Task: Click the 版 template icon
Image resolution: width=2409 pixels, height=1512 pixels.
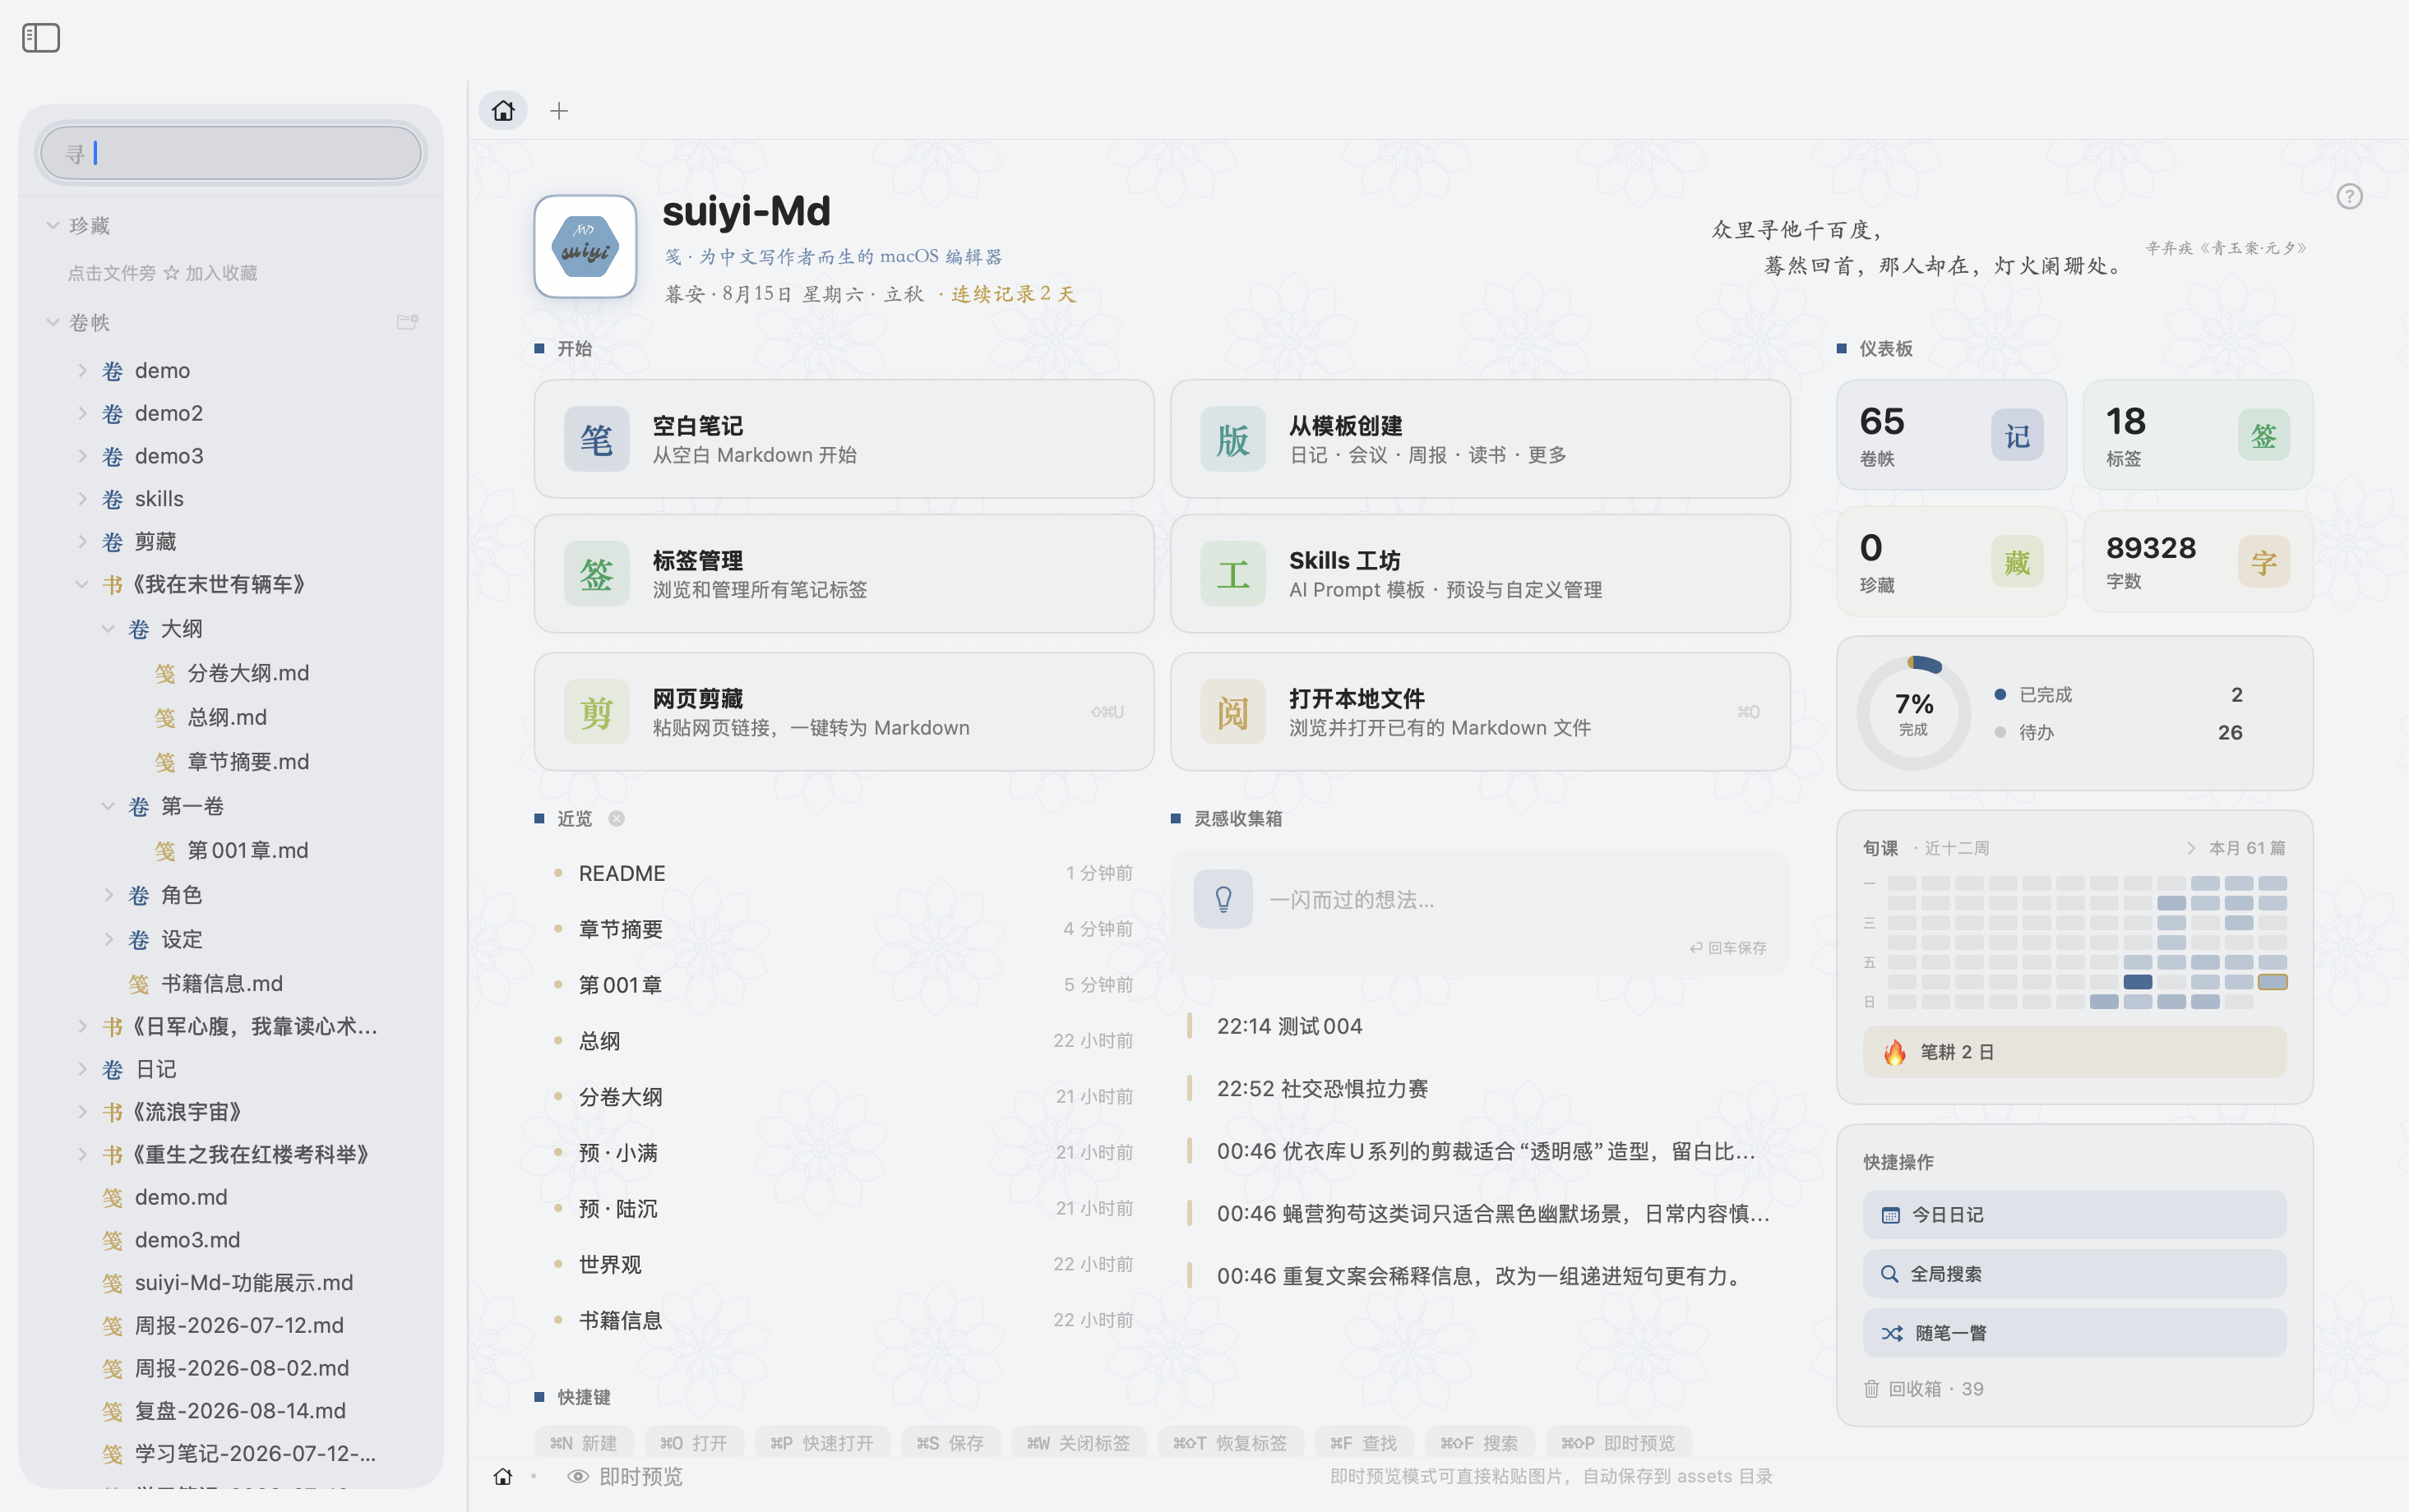Action: coord(1232,439)
